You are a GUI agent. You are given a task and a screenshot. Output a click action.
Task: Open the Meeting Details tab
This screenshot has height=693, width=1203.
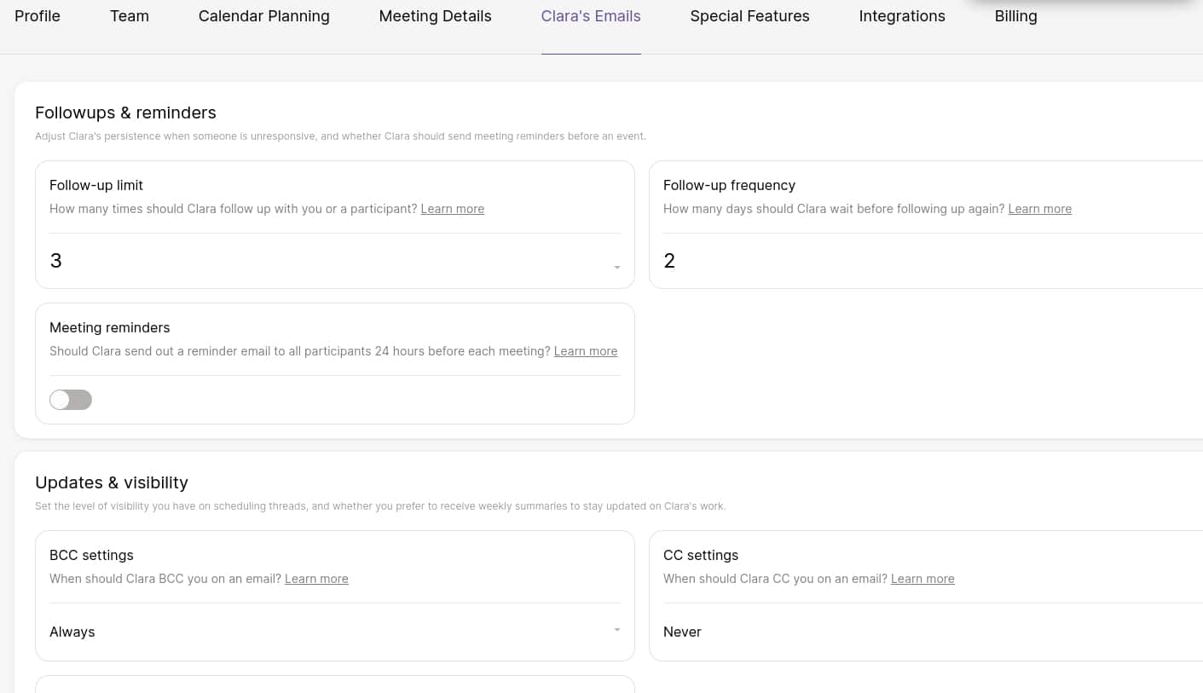[x=435, y=16]
